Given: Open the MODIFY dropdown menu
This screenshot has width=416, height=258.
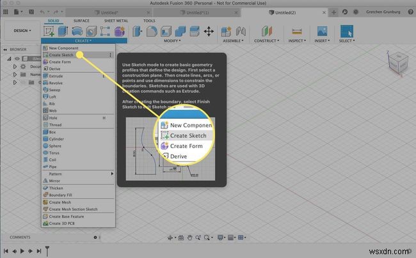Looking at the screenshot, I should (172, 41).
